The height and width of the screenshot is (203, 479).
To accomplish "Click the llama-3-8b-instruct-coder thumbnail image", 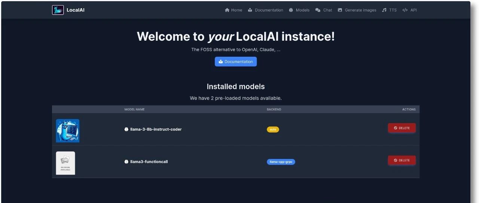I will pos(68,131).
